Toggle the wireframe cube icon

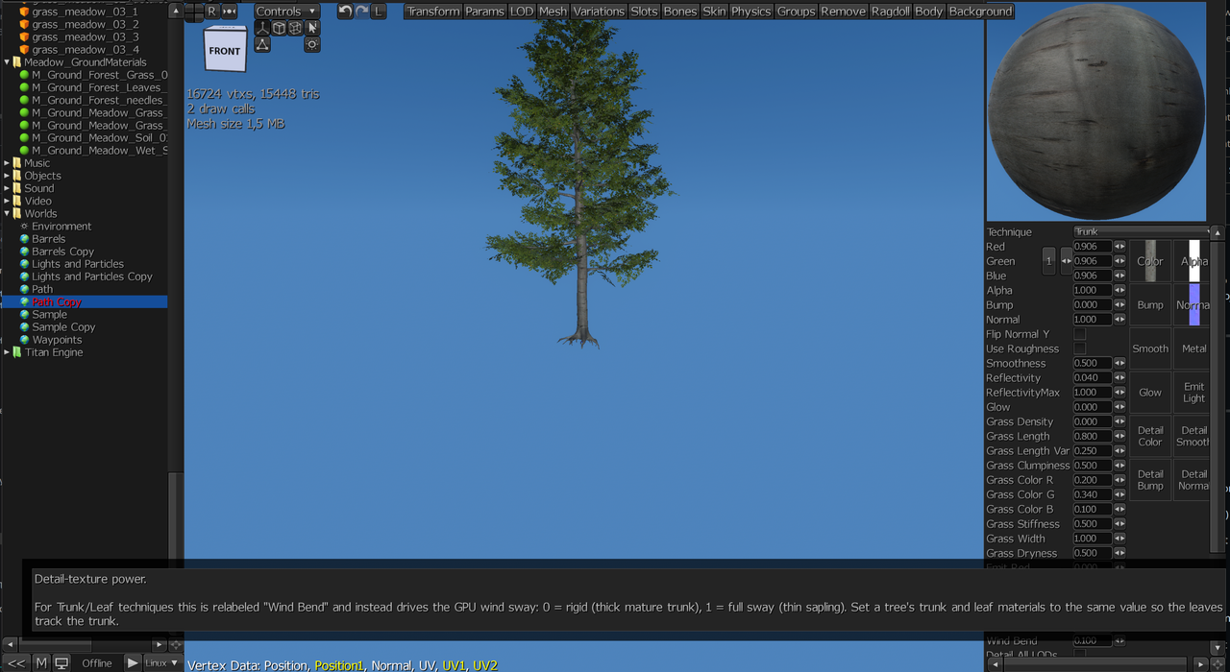pos(295,28)
